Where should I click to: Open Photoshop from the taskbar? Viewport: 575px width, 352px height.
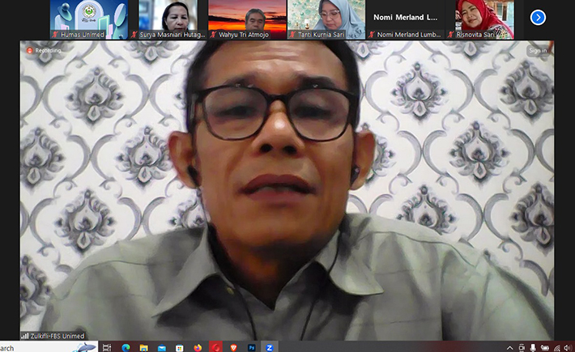point(252,347)
